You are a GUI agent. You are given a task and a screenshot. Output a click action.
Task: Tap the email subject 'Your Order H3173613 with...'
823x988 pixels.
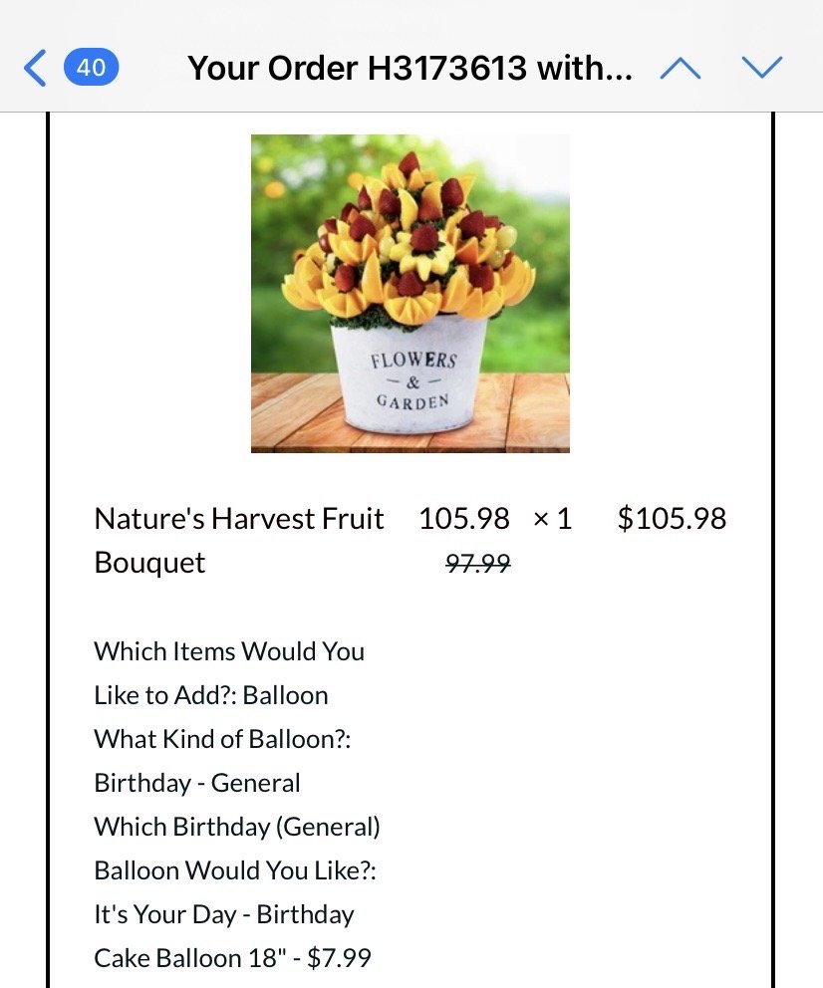click(410, 68)
